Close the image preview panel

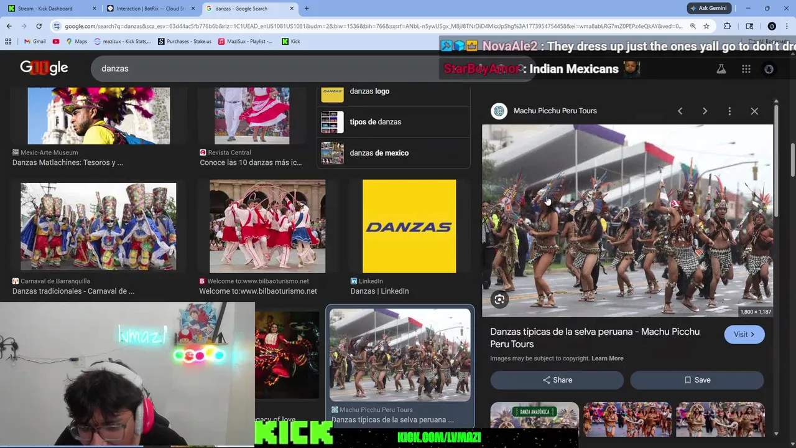pos(754,111)
